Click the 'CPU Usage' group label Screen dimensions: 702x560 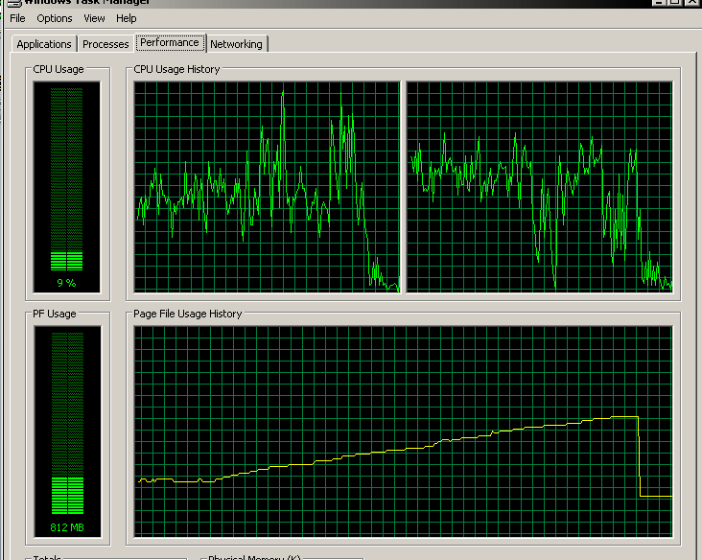[58, 69]
